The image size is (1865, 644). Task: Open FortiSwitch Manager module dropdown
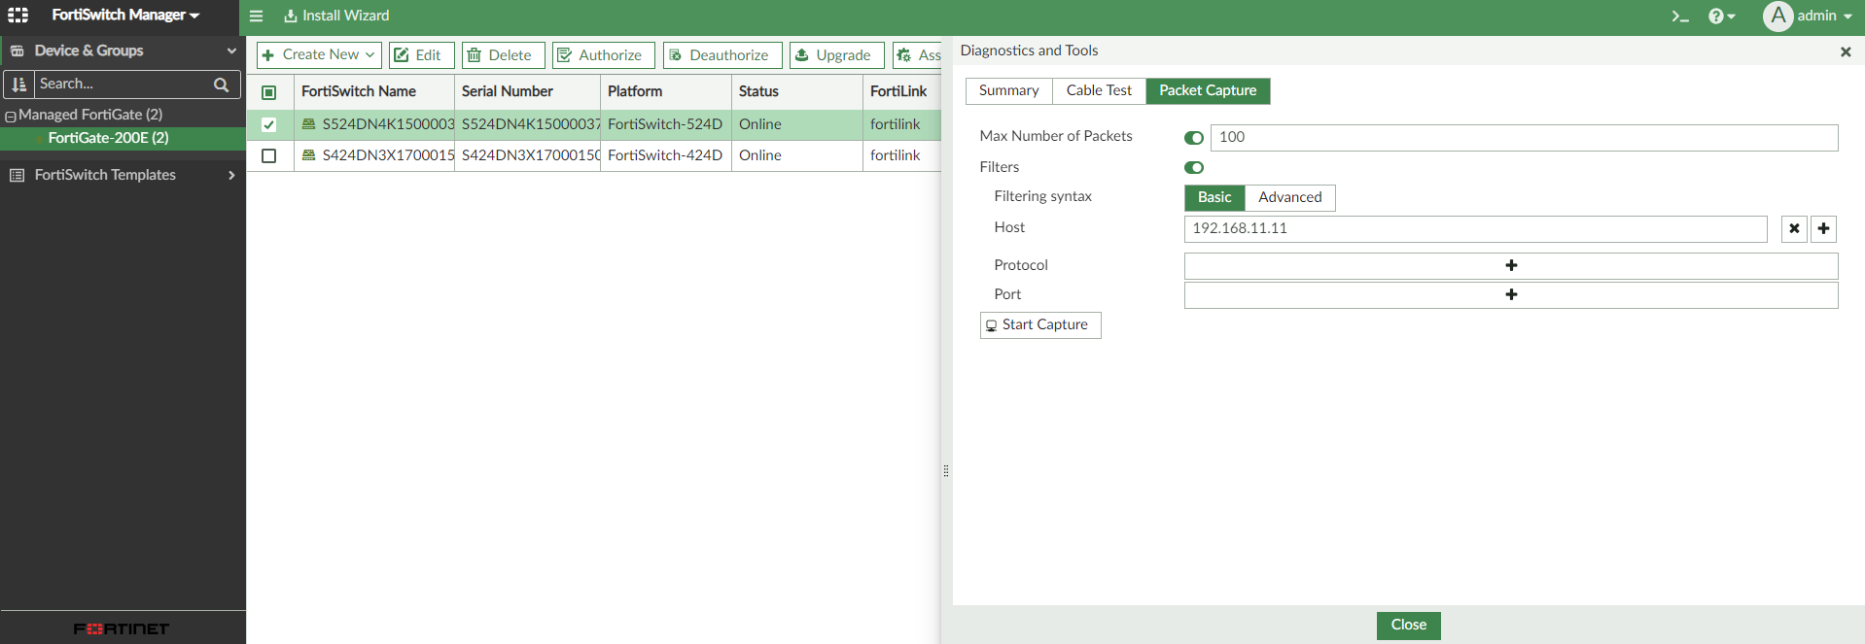coord(125,16)
